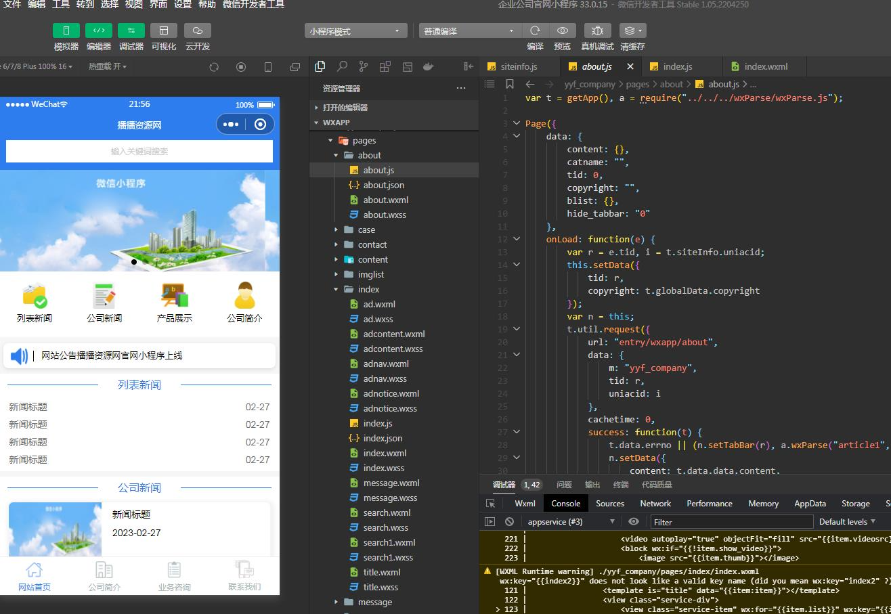The width and height of the screenshot is (891, 614).
Task: Toggle the simulator (模拟器) panel button
Action: click(x=66, y=30)
